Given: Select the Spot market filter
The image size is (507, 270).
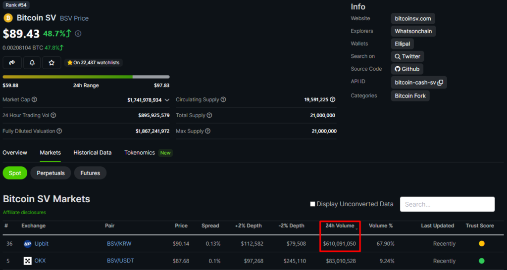Looking at the screenshot, I should (x=15, y=173).
